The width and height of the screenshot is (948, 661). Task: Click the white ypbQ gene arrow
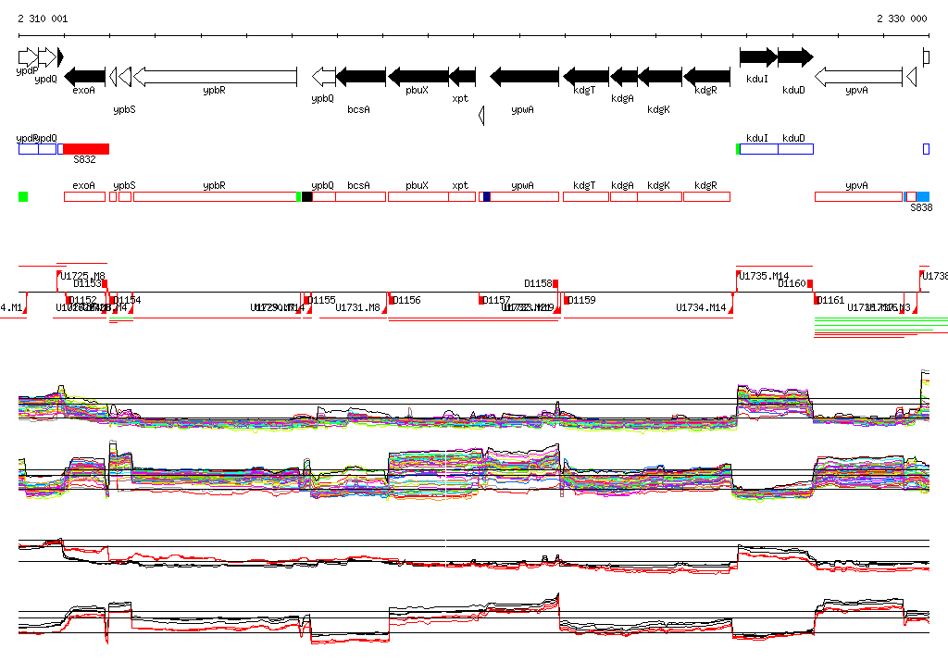323,77
